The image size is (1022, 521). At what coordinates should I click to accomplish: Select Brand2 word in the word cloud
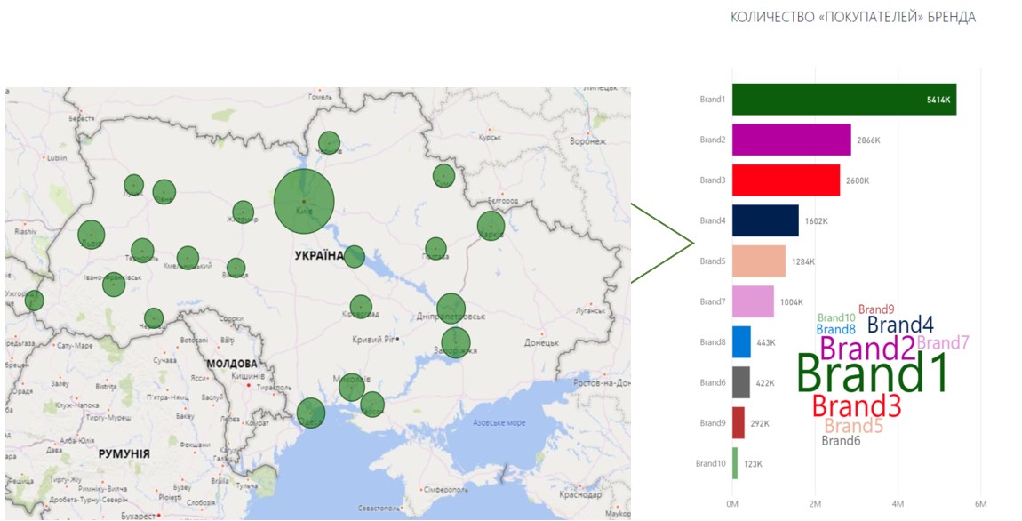(866, 348)
